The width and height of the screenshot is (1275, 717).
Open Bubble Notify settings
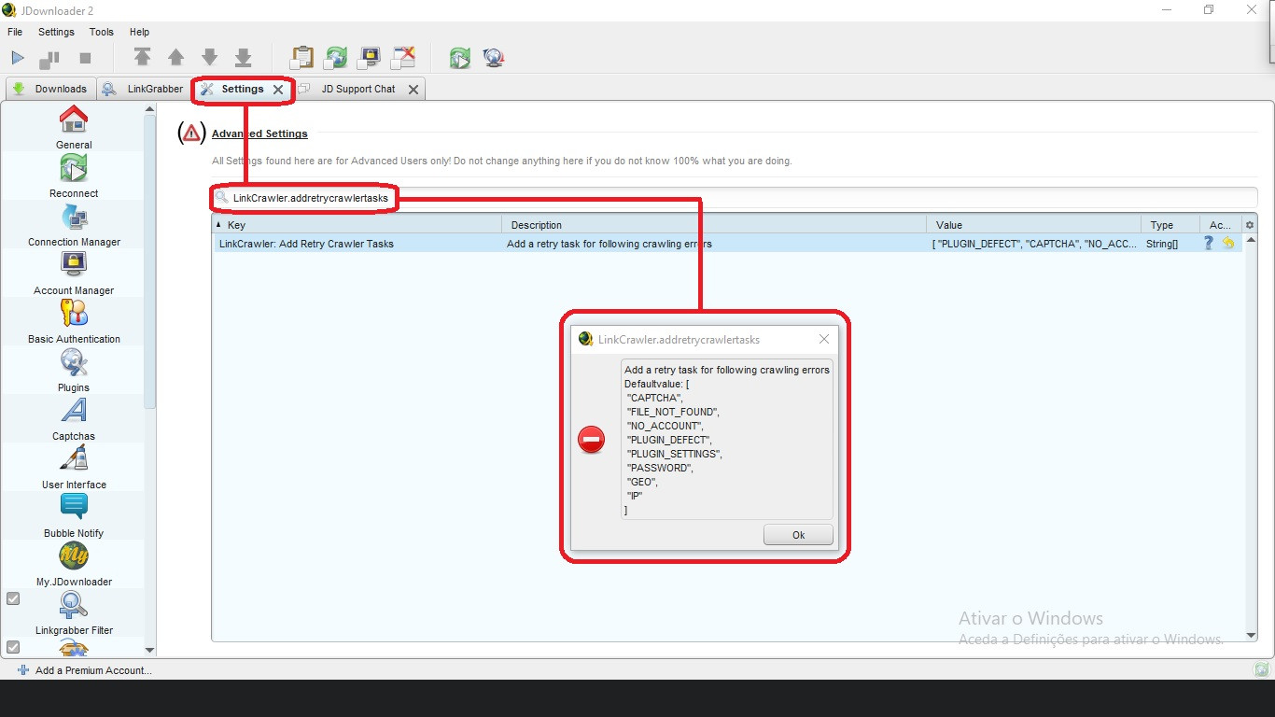click(74, 515)
